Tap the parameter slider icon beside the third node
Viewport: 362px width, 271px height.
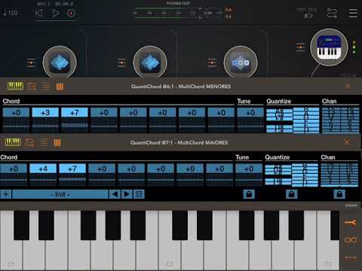pyautogui.click(x=212, y=62)
